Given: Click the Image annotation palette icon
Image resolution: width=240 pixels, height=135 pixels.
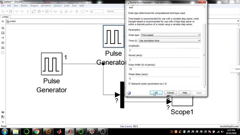Looking at the screenshot, I should [x=3, y=48].
